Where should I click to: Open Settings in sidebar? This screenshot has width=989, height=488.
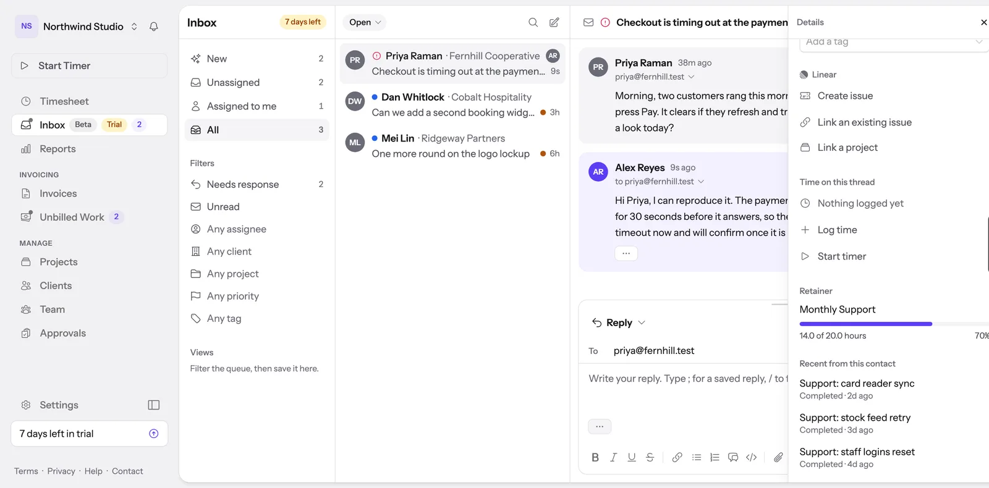(x=50, y=405)
